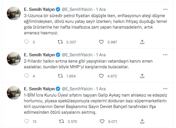The width and height of the screenshot is (176, 128).
Task: Retweet the tweet starting with 3-Uzunca
Action: pyautogui.click(x=61, y=42)
